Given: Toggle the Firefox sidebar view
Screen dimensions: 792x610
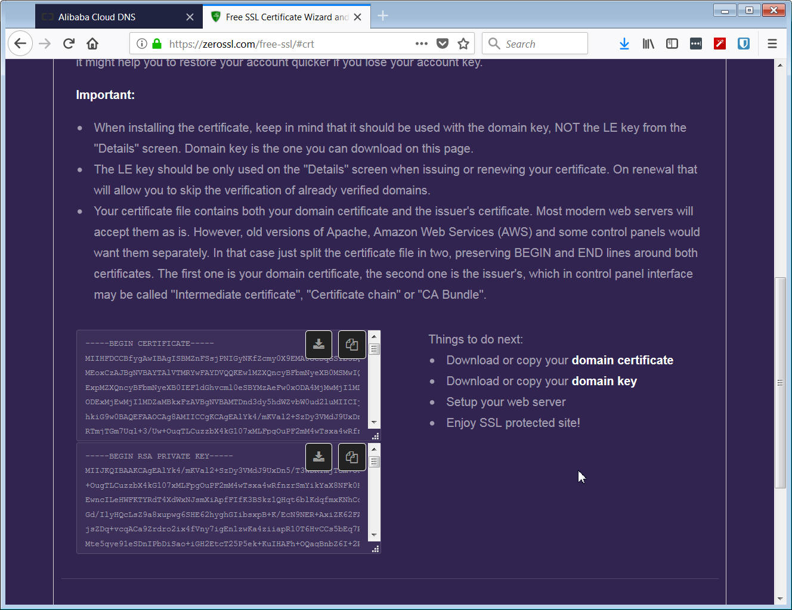Looking at the screenshot, I should pos(672,44).
